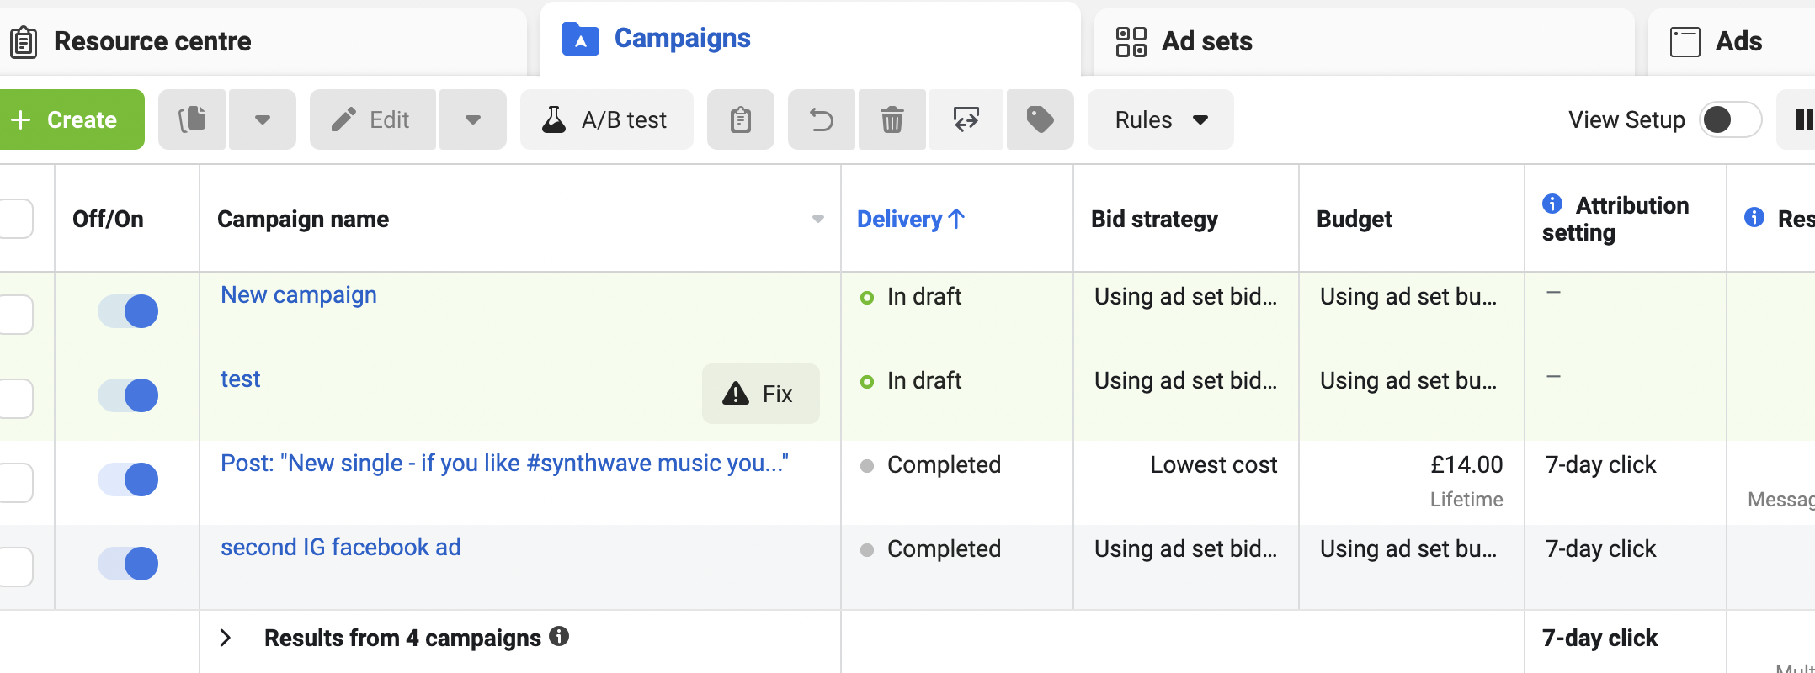Open dropdown arrow next to Edit
This screenshot has height=673, width=1815.
473,119
